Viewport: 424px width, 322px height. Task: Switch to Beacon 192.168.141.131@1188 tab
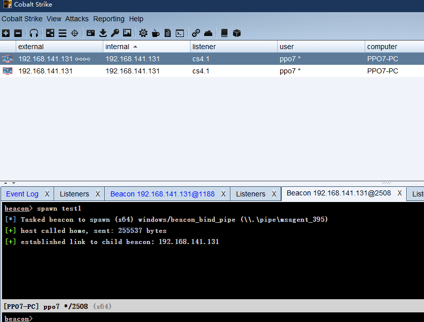point(163,194)
